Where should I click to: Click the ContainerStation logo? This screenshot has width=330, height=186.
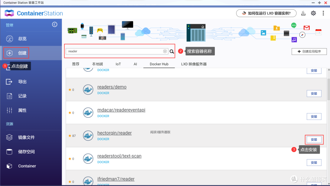pos(34,13)
